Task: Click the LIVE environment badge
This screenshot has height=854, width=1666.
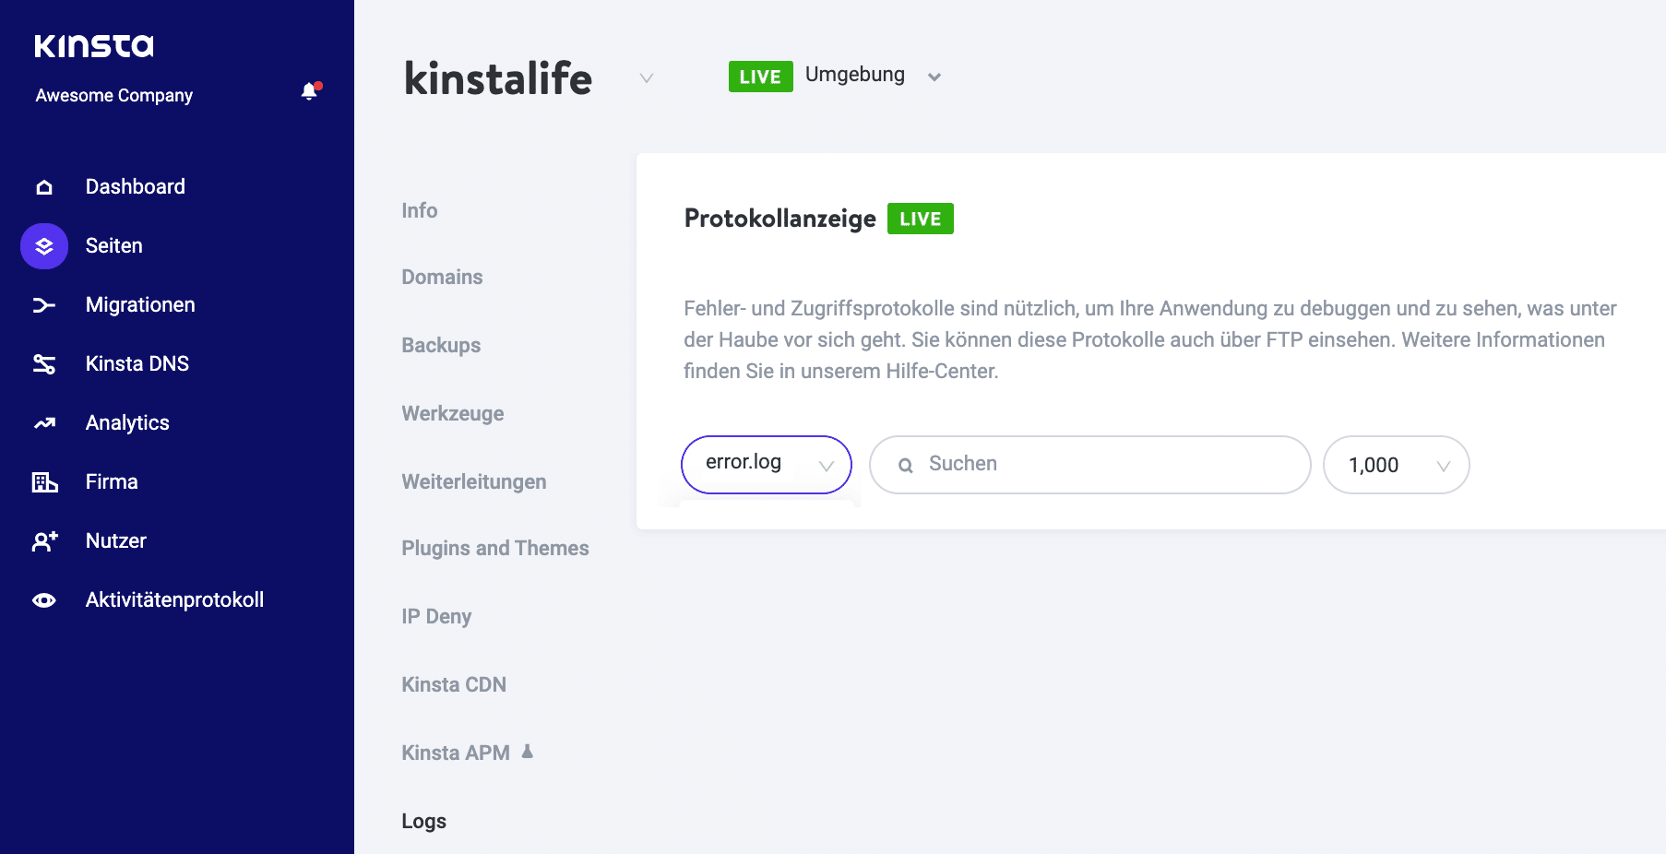Action: [760, 76]
